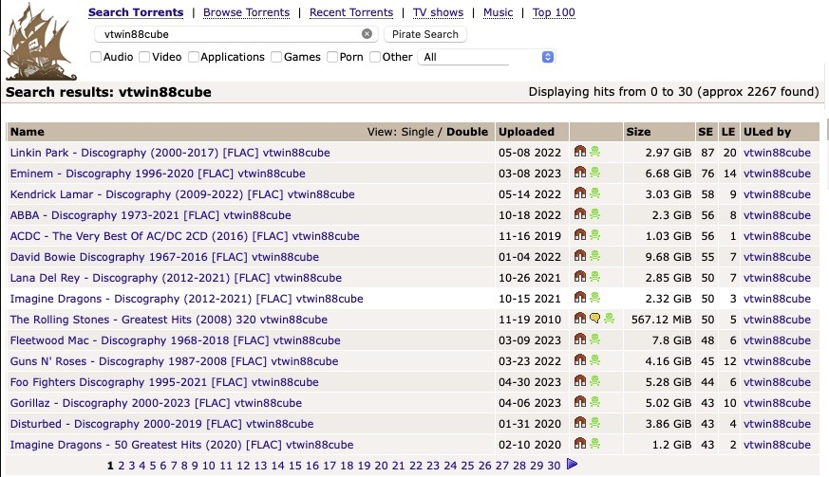Go to next results page arrow
The height and width of the screenshot is (477, 829).
[x=572, y=465]
